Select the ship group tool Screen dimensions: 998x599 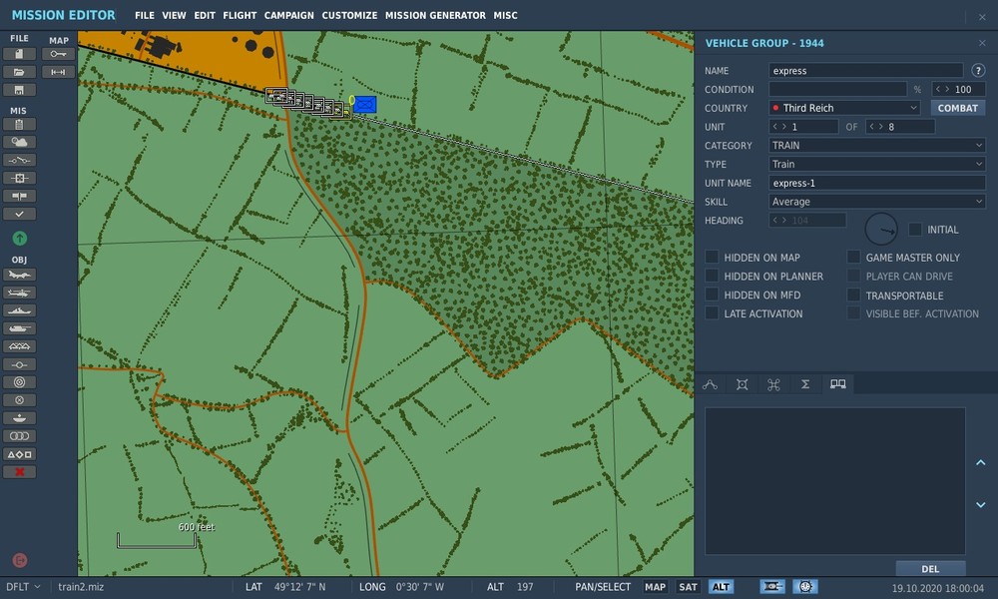19,310
